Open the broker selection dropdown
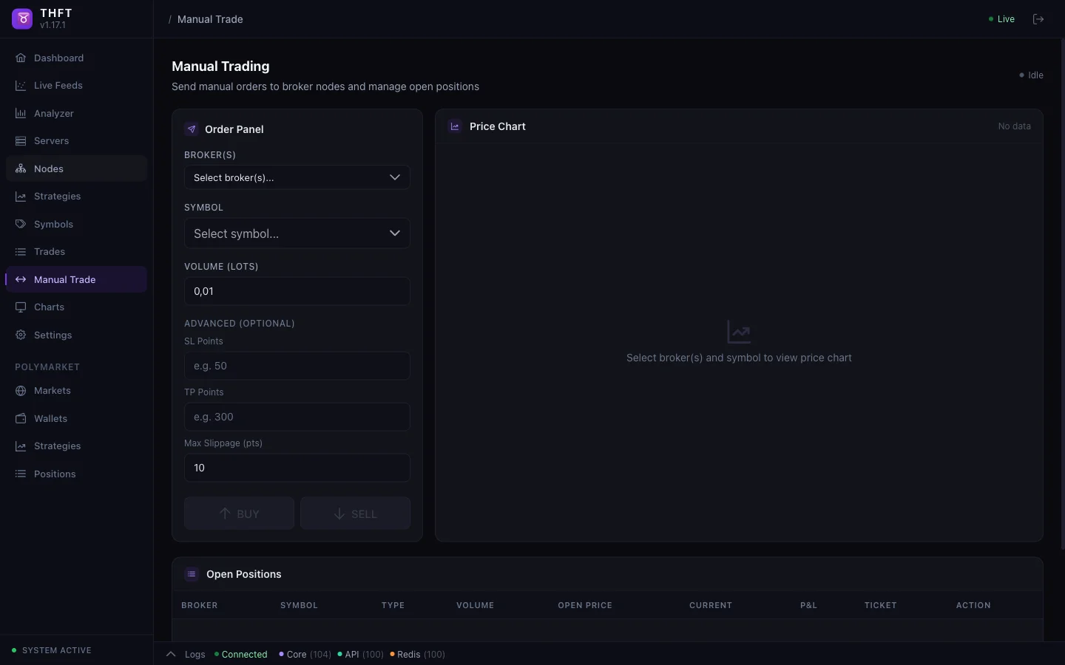The height and width of the screenshot is (665, 1065). (297, 177)
